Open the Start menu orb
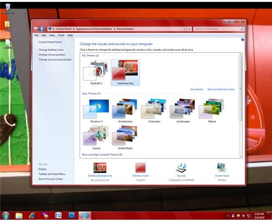Viewport: 272px width, 222px height. pos(6,216)
